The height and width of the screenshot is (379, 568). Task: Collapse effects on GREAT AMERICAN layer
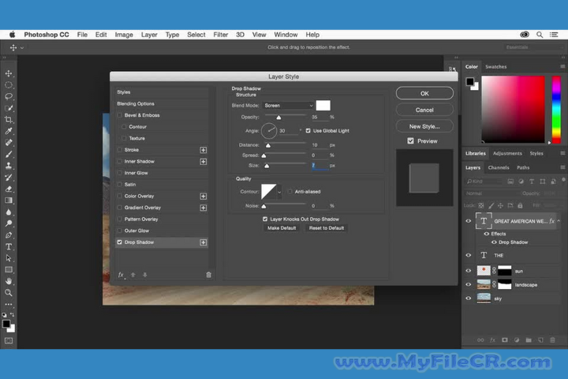[559, 221]
